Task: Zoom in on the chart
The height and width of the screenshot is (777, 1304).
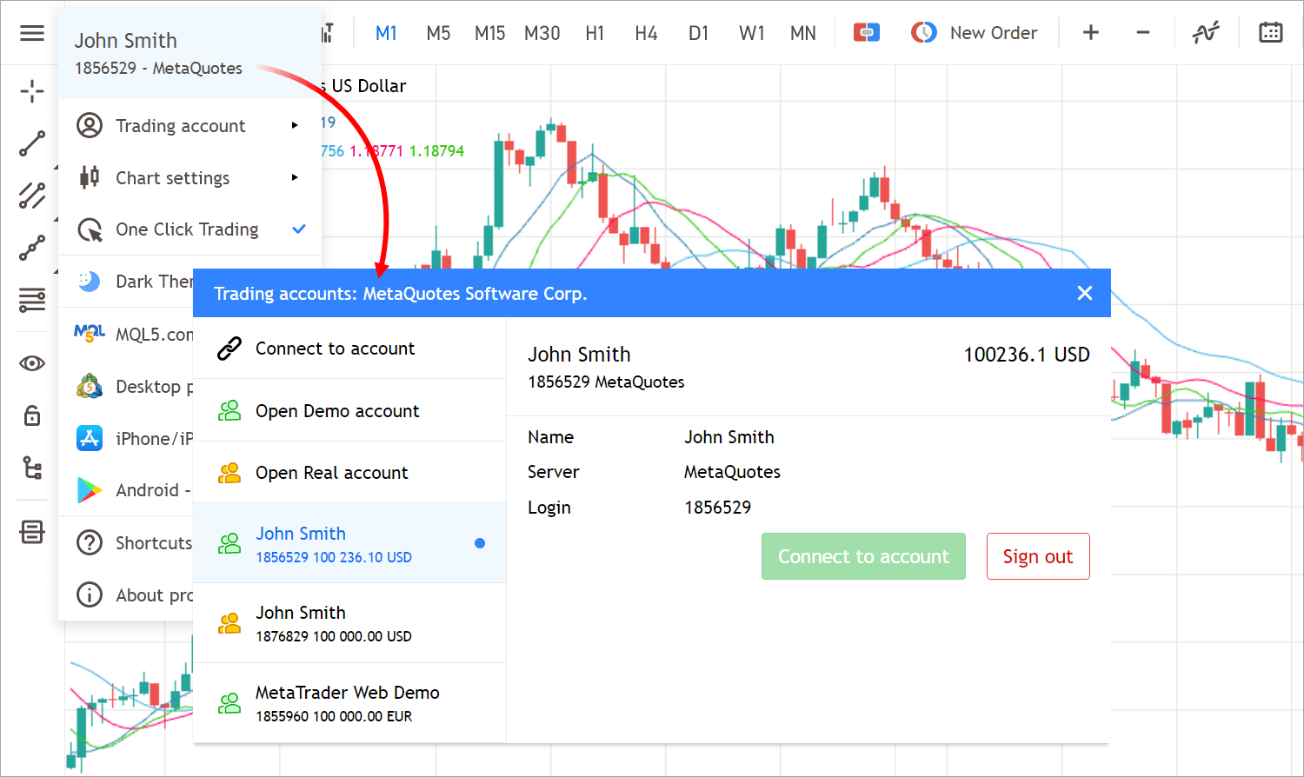Action: click(1090, 32)
